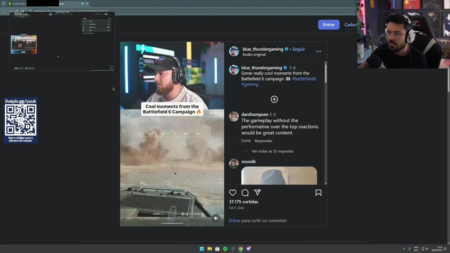450x253 pixels.
Task: Click the 5 d timestamp beside danthompsen
Action: pyautogui.click(x=272, y=115)
